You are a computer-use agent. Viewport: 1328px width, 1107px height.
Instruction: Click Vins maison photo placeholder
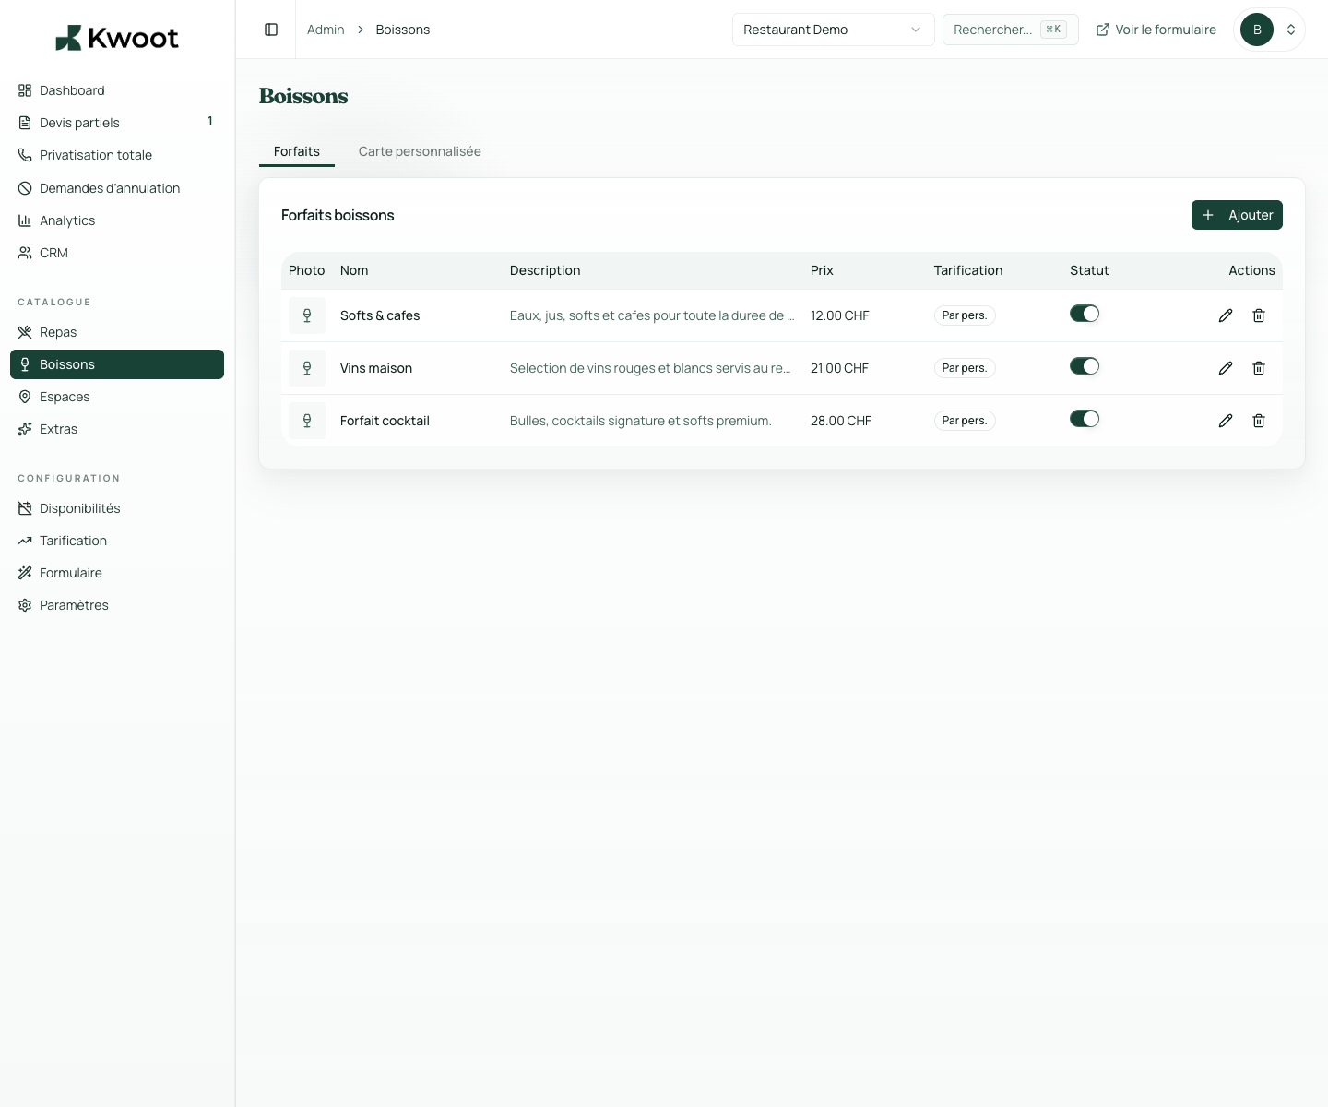[307, 368]
